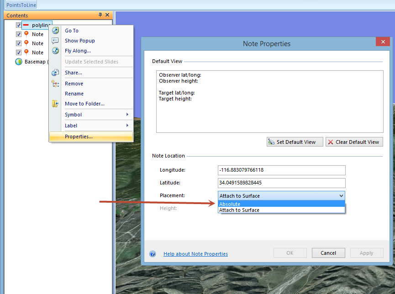The height and width of the screenshot is (294, 395).
Task: Click the Clear Default View button
Action: pyautogui.click(x=354, y=142)
